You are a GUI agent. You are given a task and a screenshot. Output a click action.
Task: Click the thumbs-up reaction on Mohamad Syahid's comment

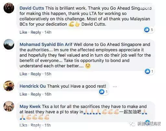pos(148,71)
